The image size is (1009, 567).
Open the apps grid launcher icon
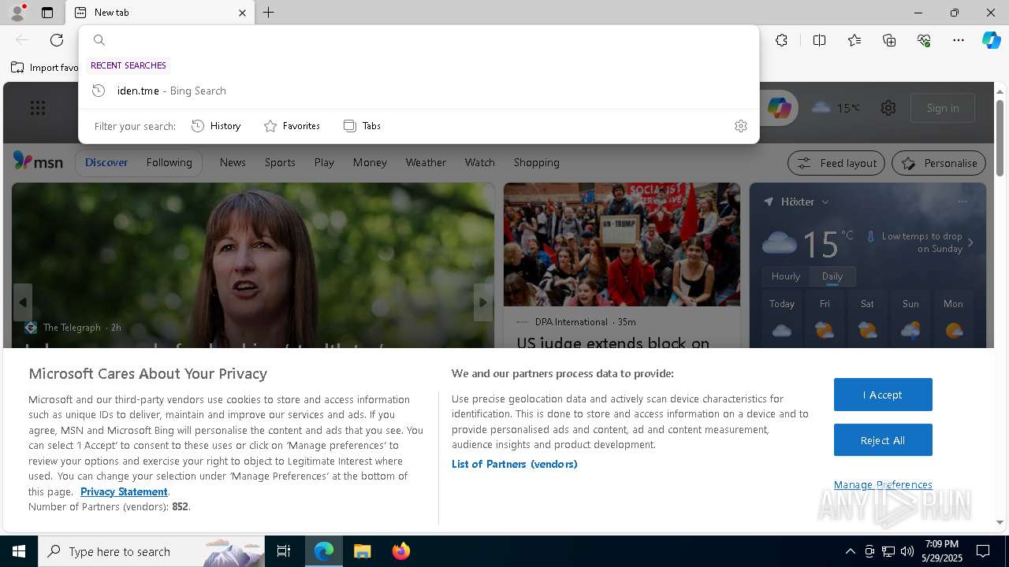click(x=38, y=108)
